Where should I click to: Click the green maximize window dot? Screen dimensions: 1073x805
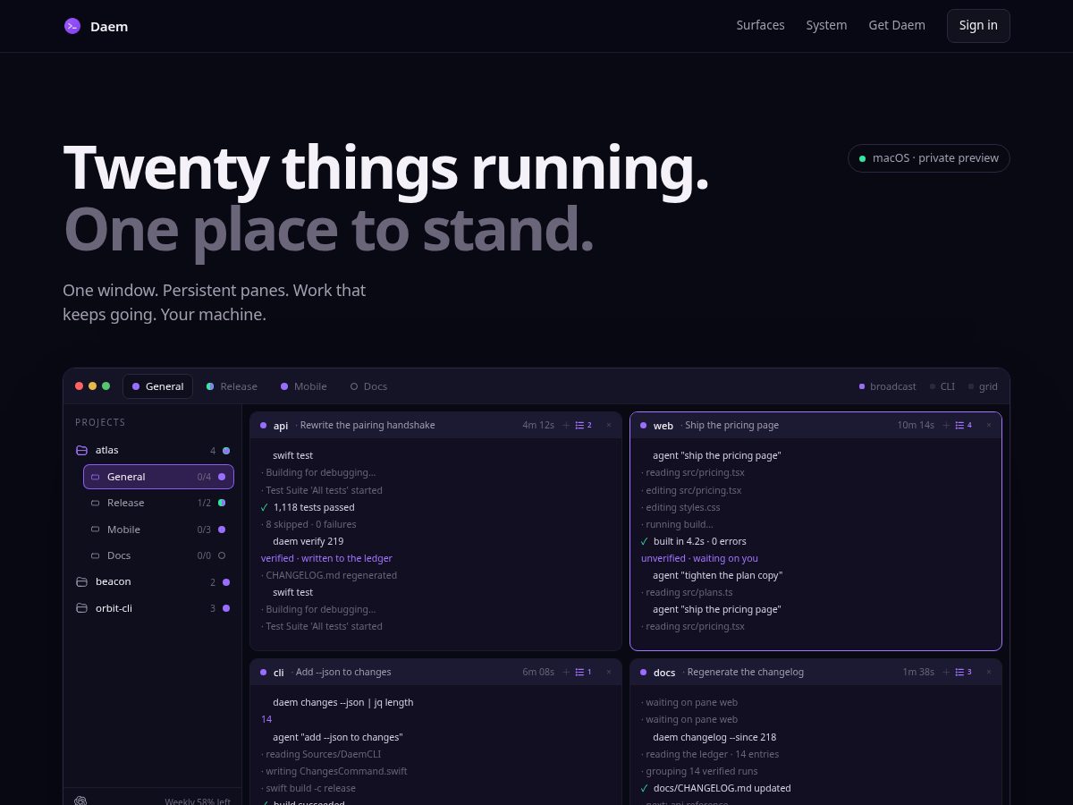(106, 386)
